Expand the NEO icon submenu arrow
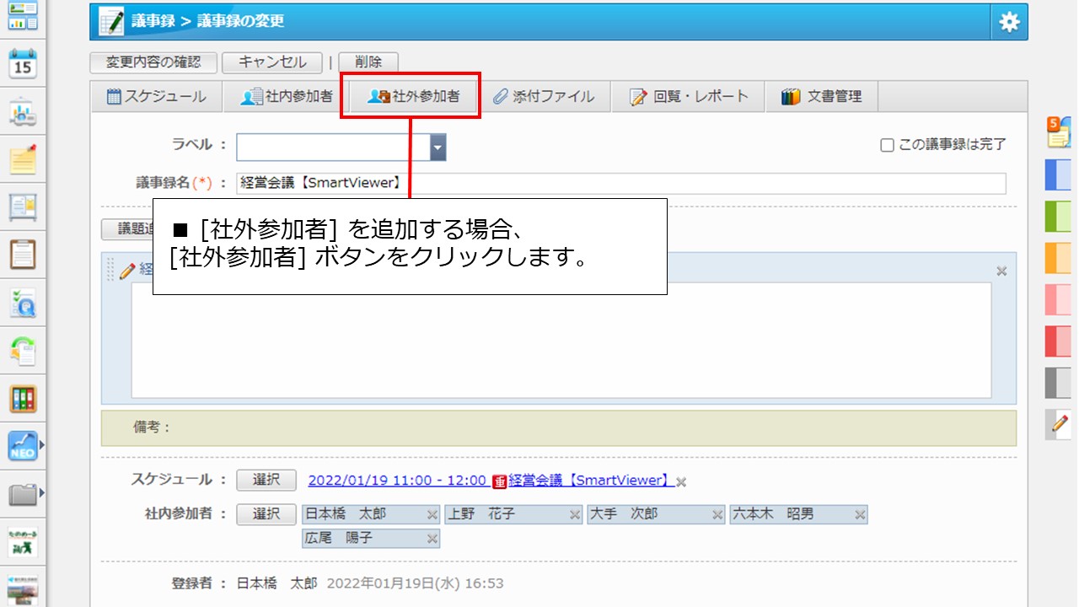Screen dimensions: 1079x607 point(41,444)
